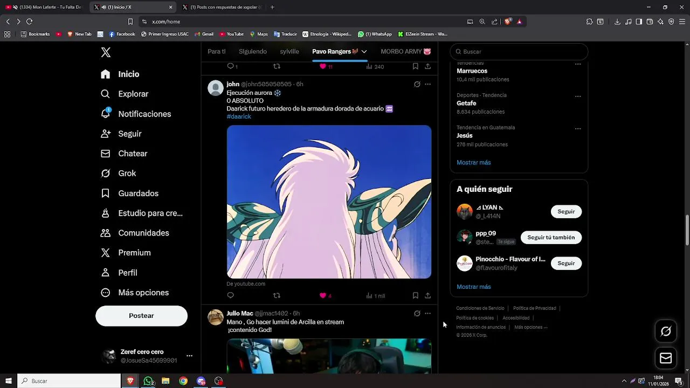Screen dimensions: 690x388
Task: Unlike john's post with 4 likes
Action: (326, 295)
